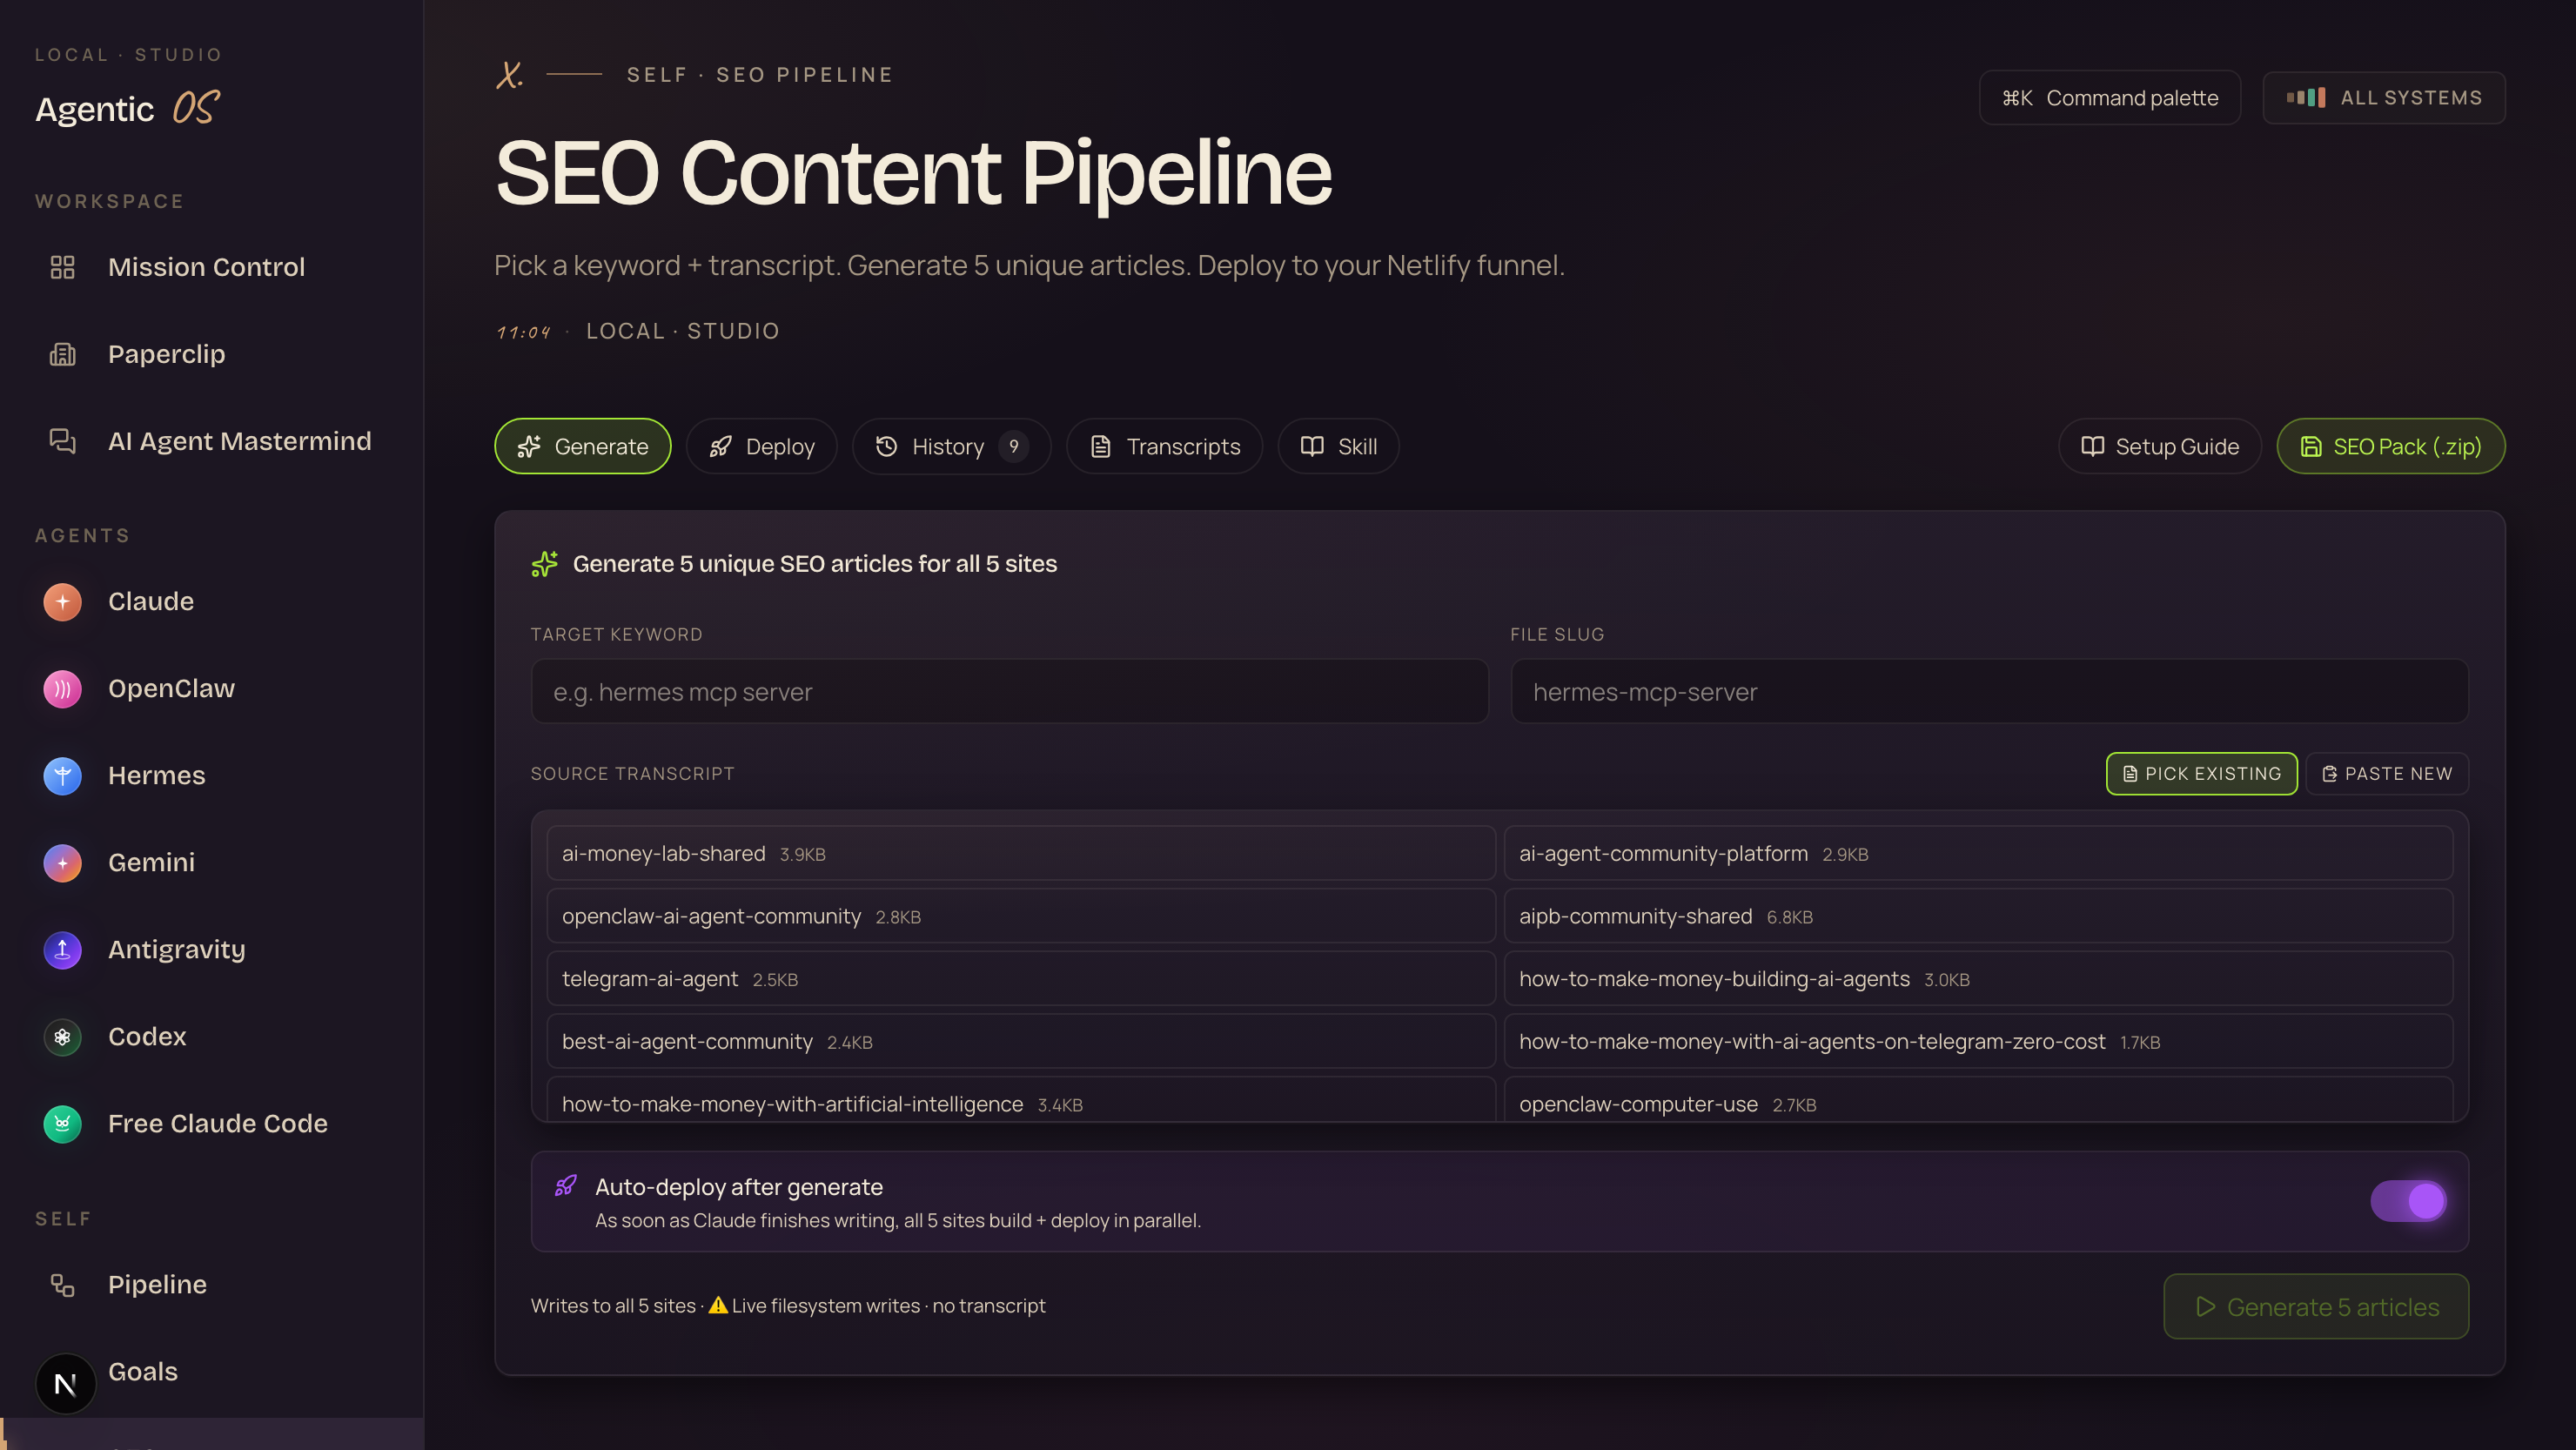Select openclaw-computer-use transcript
The height and width of the screenshot is (1450, 2576).
[x=1978, y=1100]
